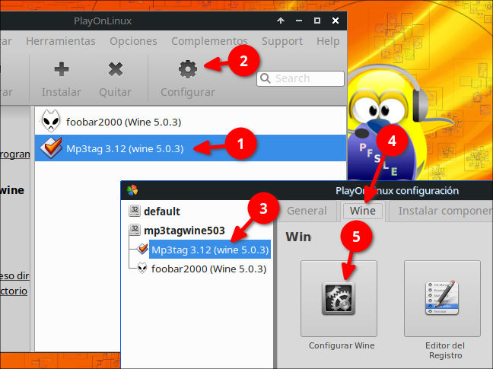493x369 pixels.
Task: Click the Instalar plus icon
Action: (62, 69)
